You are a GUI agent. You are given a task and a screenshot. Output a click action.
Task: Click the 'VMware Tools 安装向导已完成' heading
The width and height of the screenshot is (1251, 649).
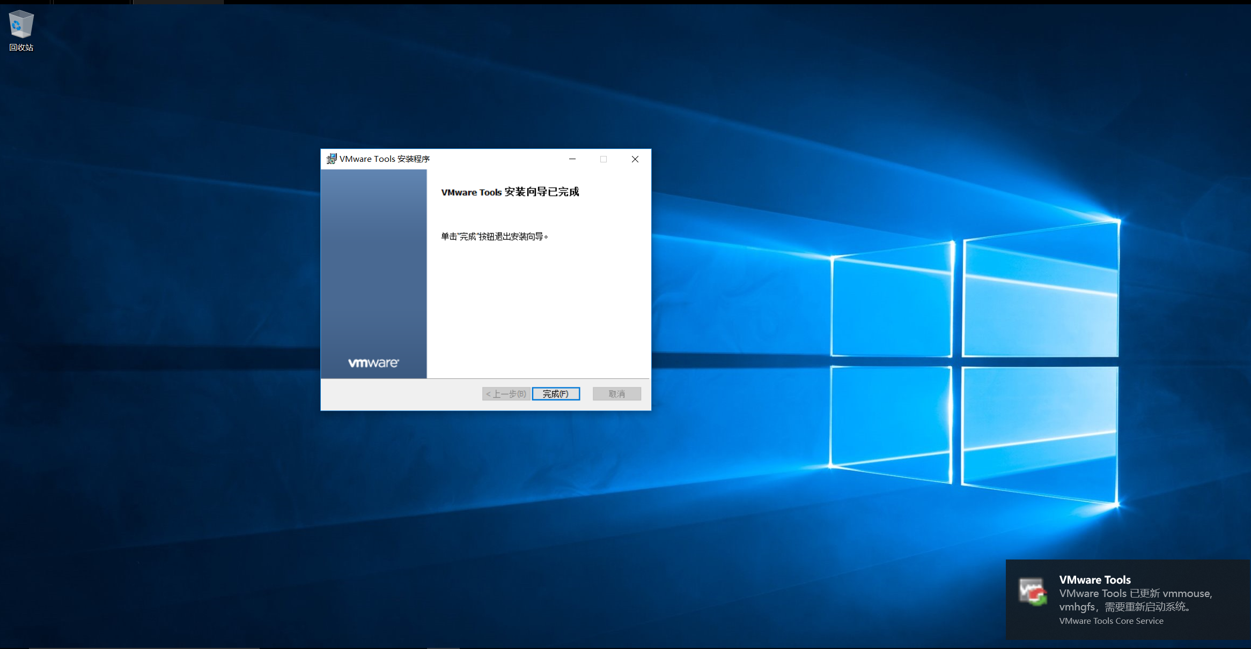tap(510, 192)
